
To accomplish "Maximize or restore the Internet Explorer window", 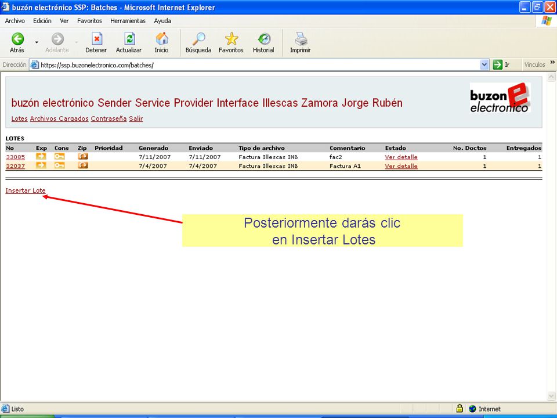I will [x=537, y=7].
